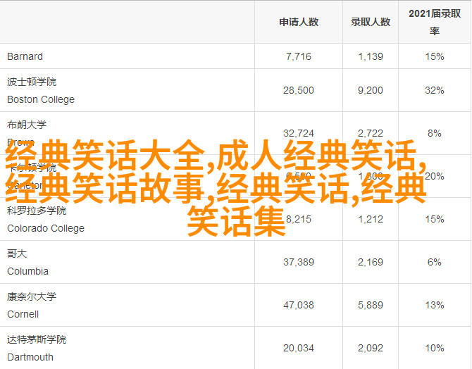The height and width of the screenshot is (369, 472).
Task: Click the 录取人数 column header
Action: click(x=371, y=22)
